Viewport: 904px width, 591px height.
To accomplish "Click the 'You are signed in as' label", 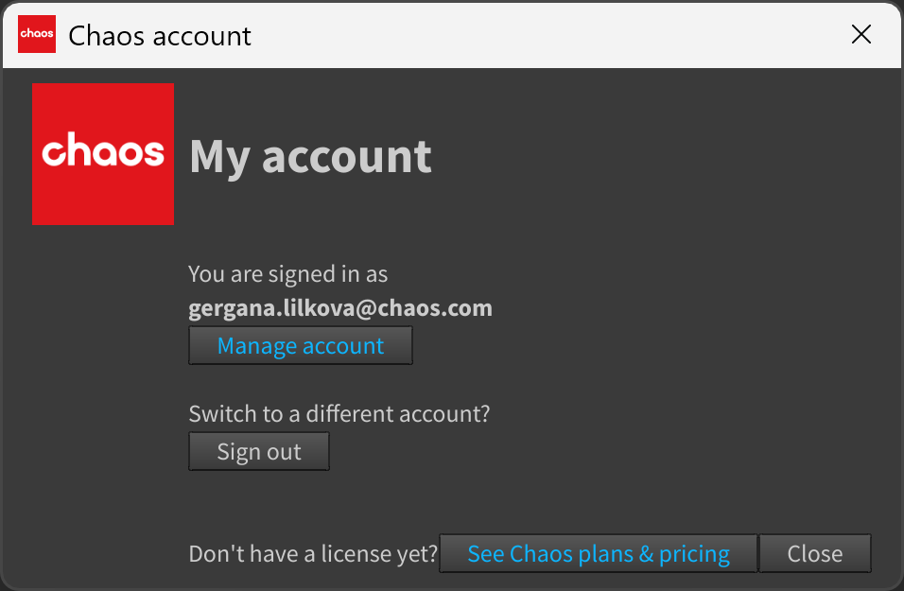I will pyautogui.click(x=287, y=274).
